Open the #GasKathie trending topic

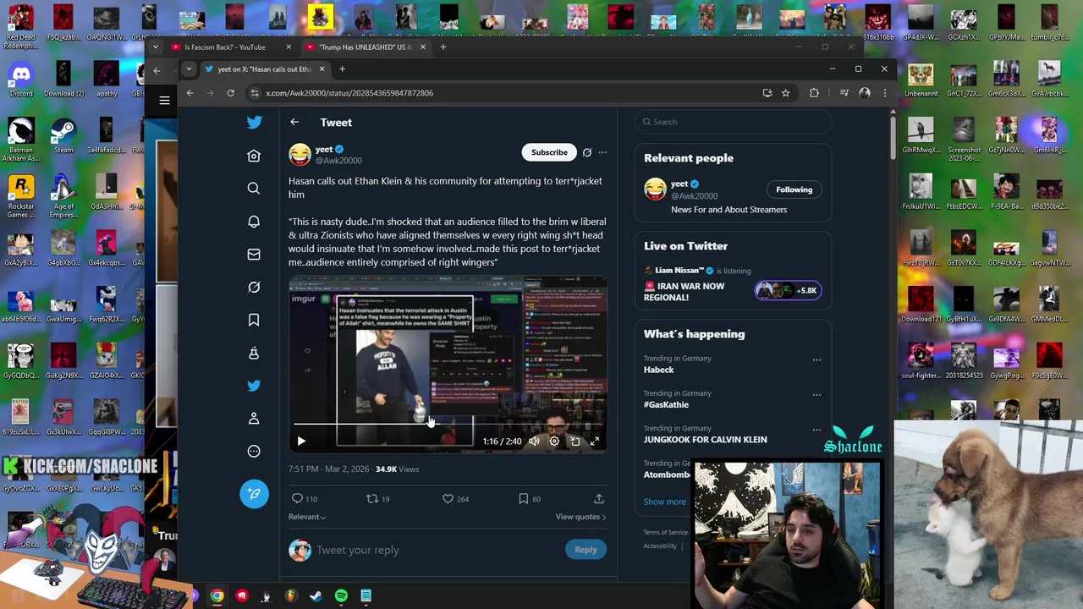click(x=666, y=404)
